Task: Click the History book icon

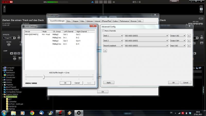Action: pyautogui.click(x=5, y=82)
